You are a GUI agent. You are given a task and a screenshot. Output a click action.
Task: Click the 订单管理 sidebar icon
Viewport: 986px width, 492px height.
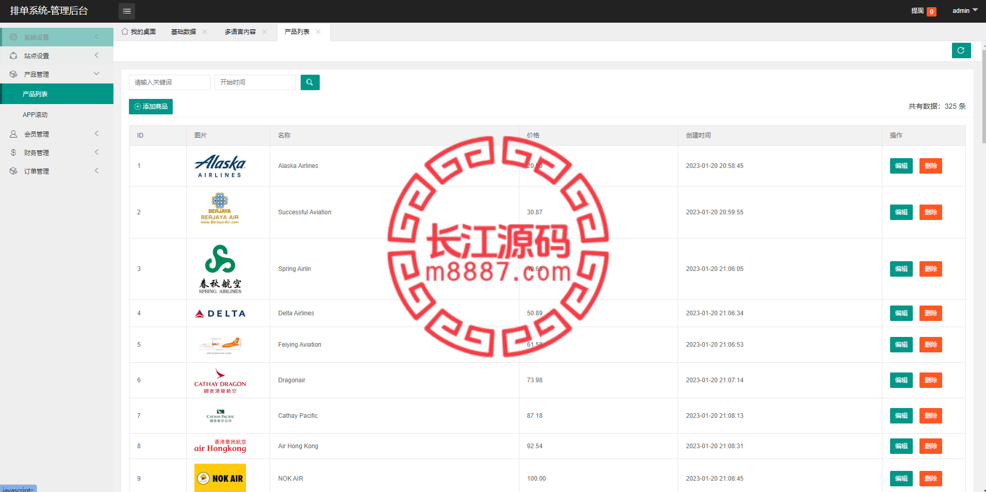point(13,171)
